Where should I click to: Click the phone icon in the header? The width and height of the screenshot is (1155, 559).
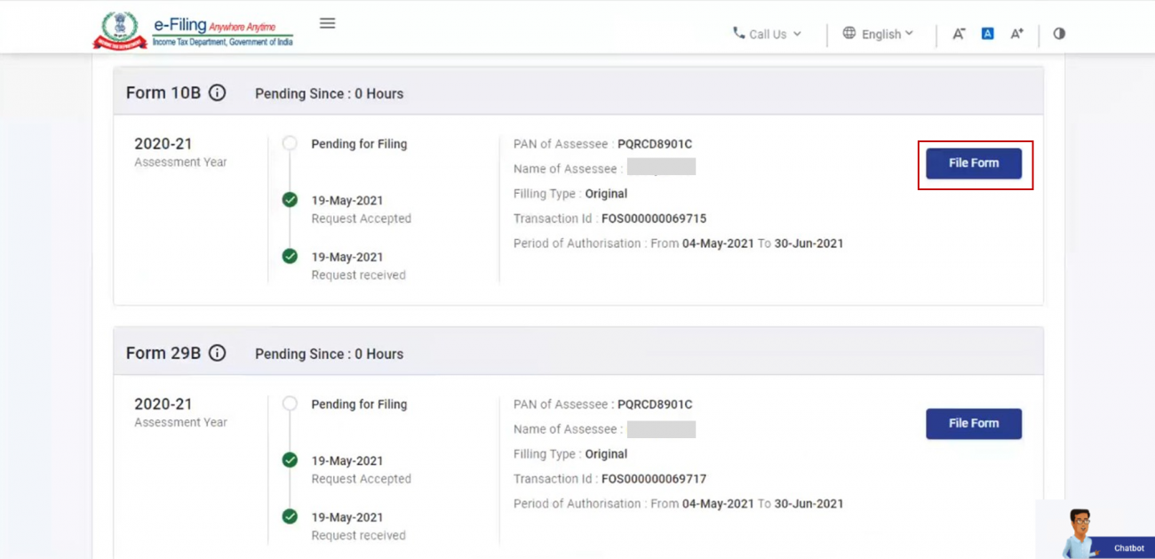(738, 33)
